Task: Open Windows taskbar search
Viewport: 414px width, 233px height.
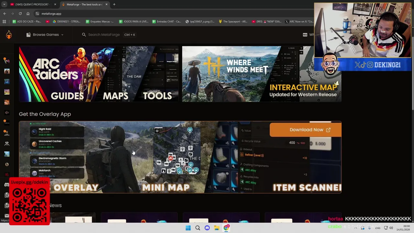Action: [198, 228]
